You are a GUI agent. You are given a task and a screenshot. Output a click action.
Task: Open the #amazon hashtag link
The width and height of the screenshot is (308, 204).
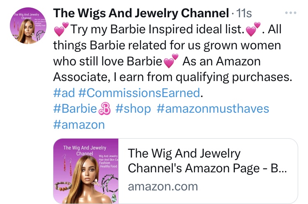coord(79,125)
